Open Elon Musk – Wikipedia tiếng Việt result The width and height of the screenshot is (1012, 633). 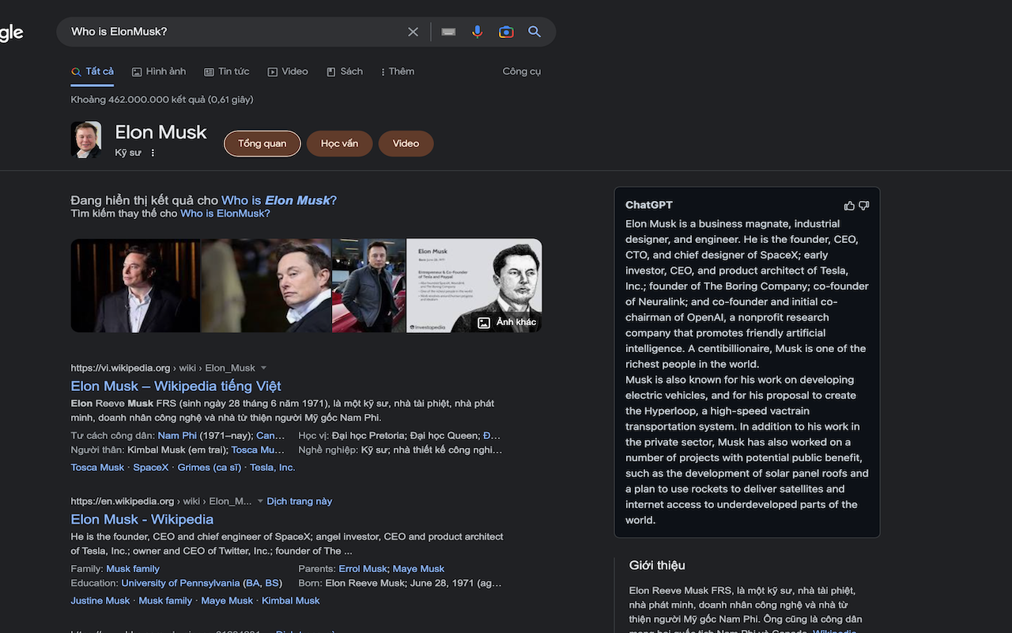coord(176,386)
